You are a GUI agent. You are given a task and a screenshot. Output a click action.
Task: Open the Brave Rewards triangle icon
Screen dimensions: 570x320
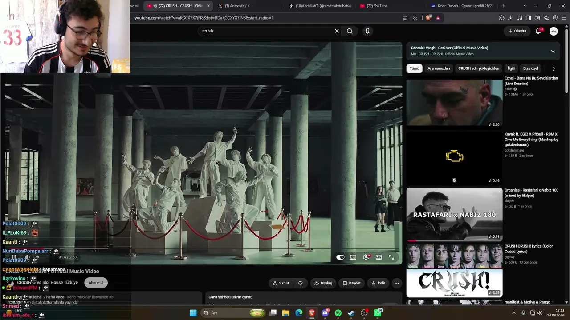tap(438, 18)
